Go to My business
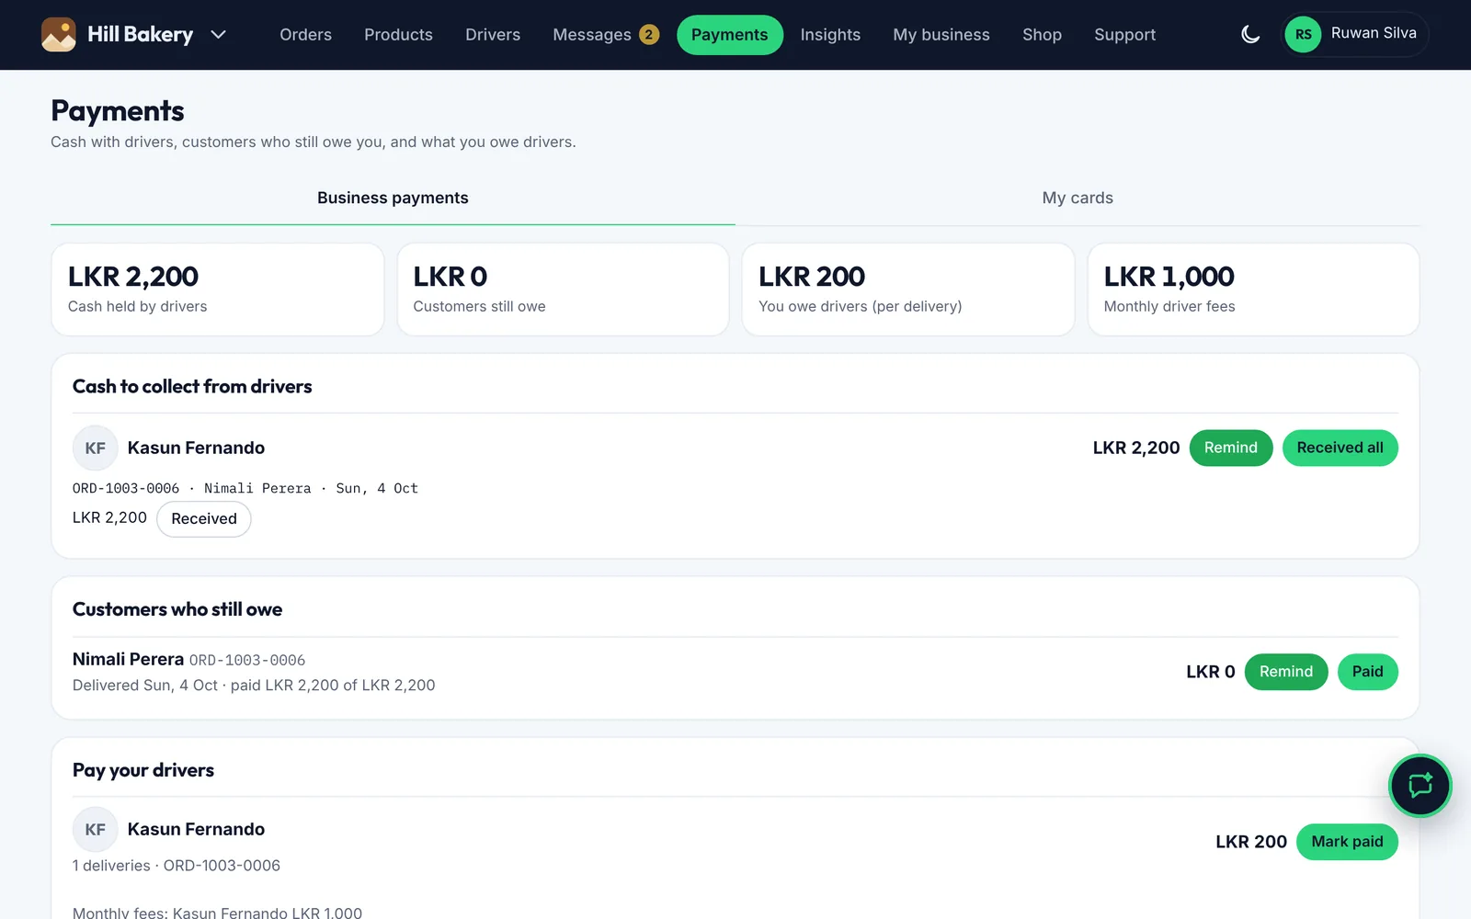 pos(941,35)
